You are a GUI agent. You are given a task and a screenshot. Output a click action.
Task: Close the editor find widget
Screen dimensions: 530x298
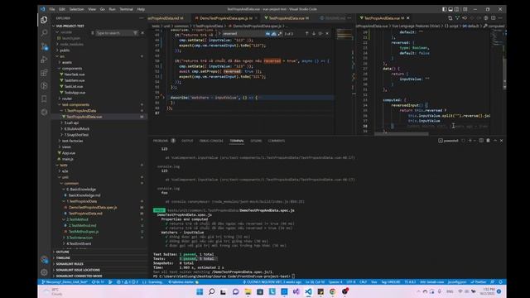(327, 33)
